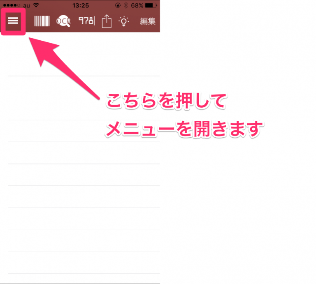Tap the battery indicator in status bar
This screenshot has width=316, height=284.
click(x=151, y=5)
